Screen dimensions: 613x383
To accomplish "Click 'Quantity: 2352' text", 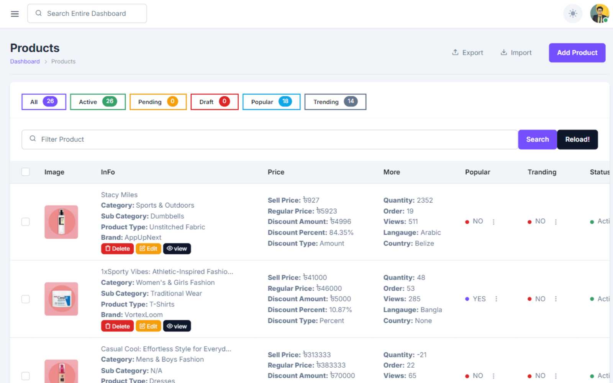I will click(x=408, y=200).
